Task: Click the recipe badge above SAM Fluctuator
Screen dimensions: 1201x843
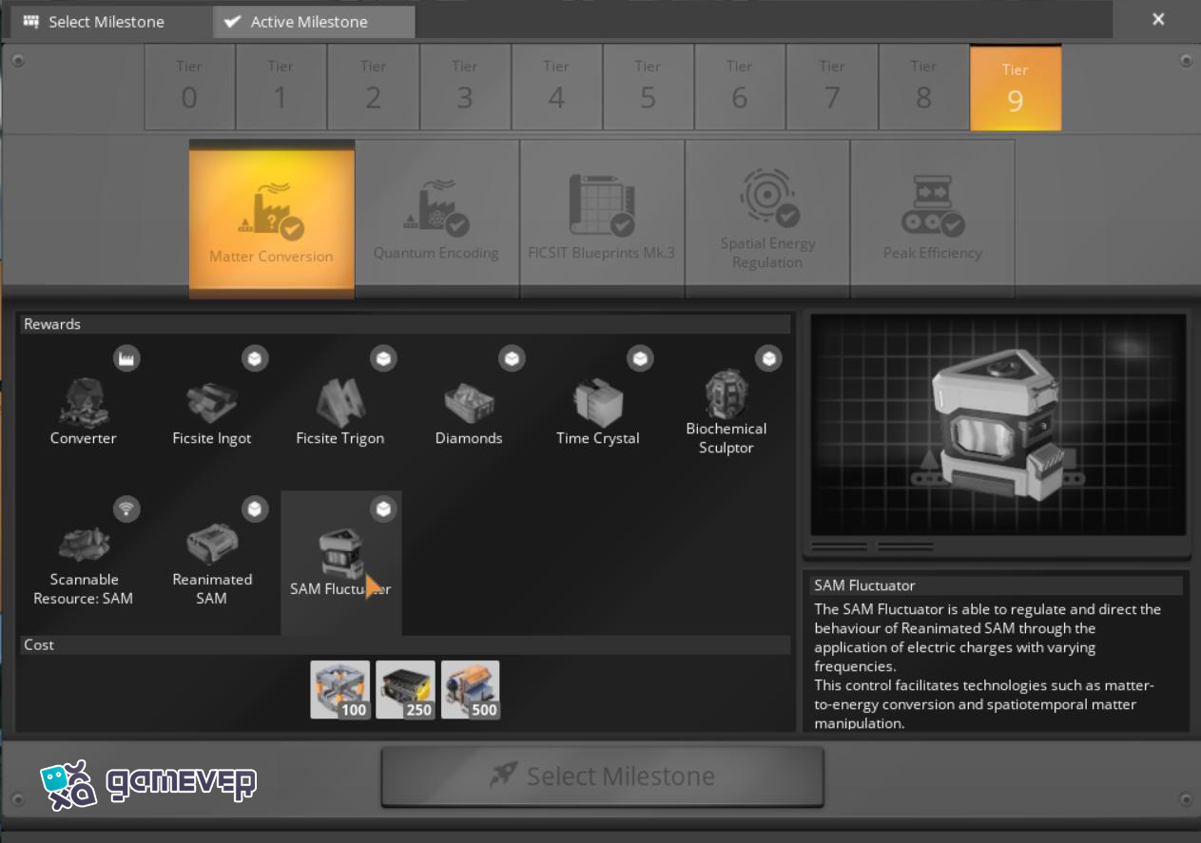Action: click(383, 508)
